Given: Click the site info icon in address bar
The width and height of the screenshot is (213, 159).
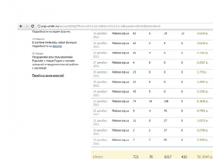Looking at the screenshot, I should pos(39,26).
